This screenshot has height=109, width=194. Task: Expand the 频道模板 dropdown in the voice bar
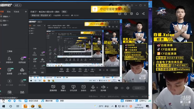pos(133,101)
